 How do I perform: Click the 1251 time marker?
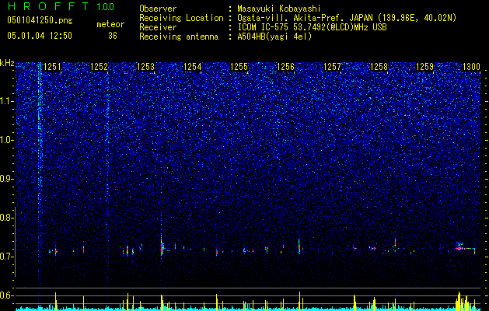click(52, 67)
